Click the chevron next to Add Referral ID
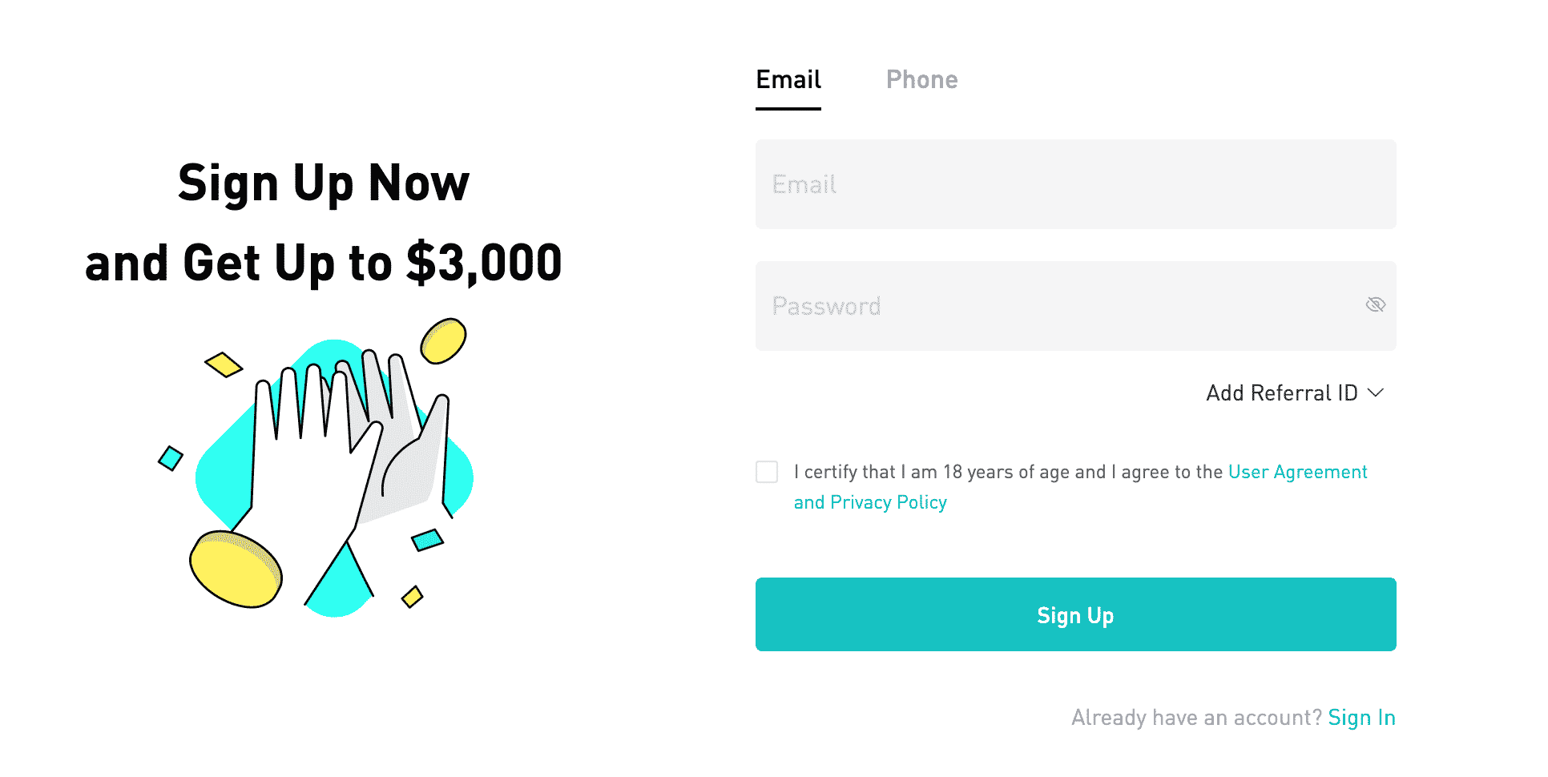This screenshot has height=777, width=1548. click(x=1375, y=393)
